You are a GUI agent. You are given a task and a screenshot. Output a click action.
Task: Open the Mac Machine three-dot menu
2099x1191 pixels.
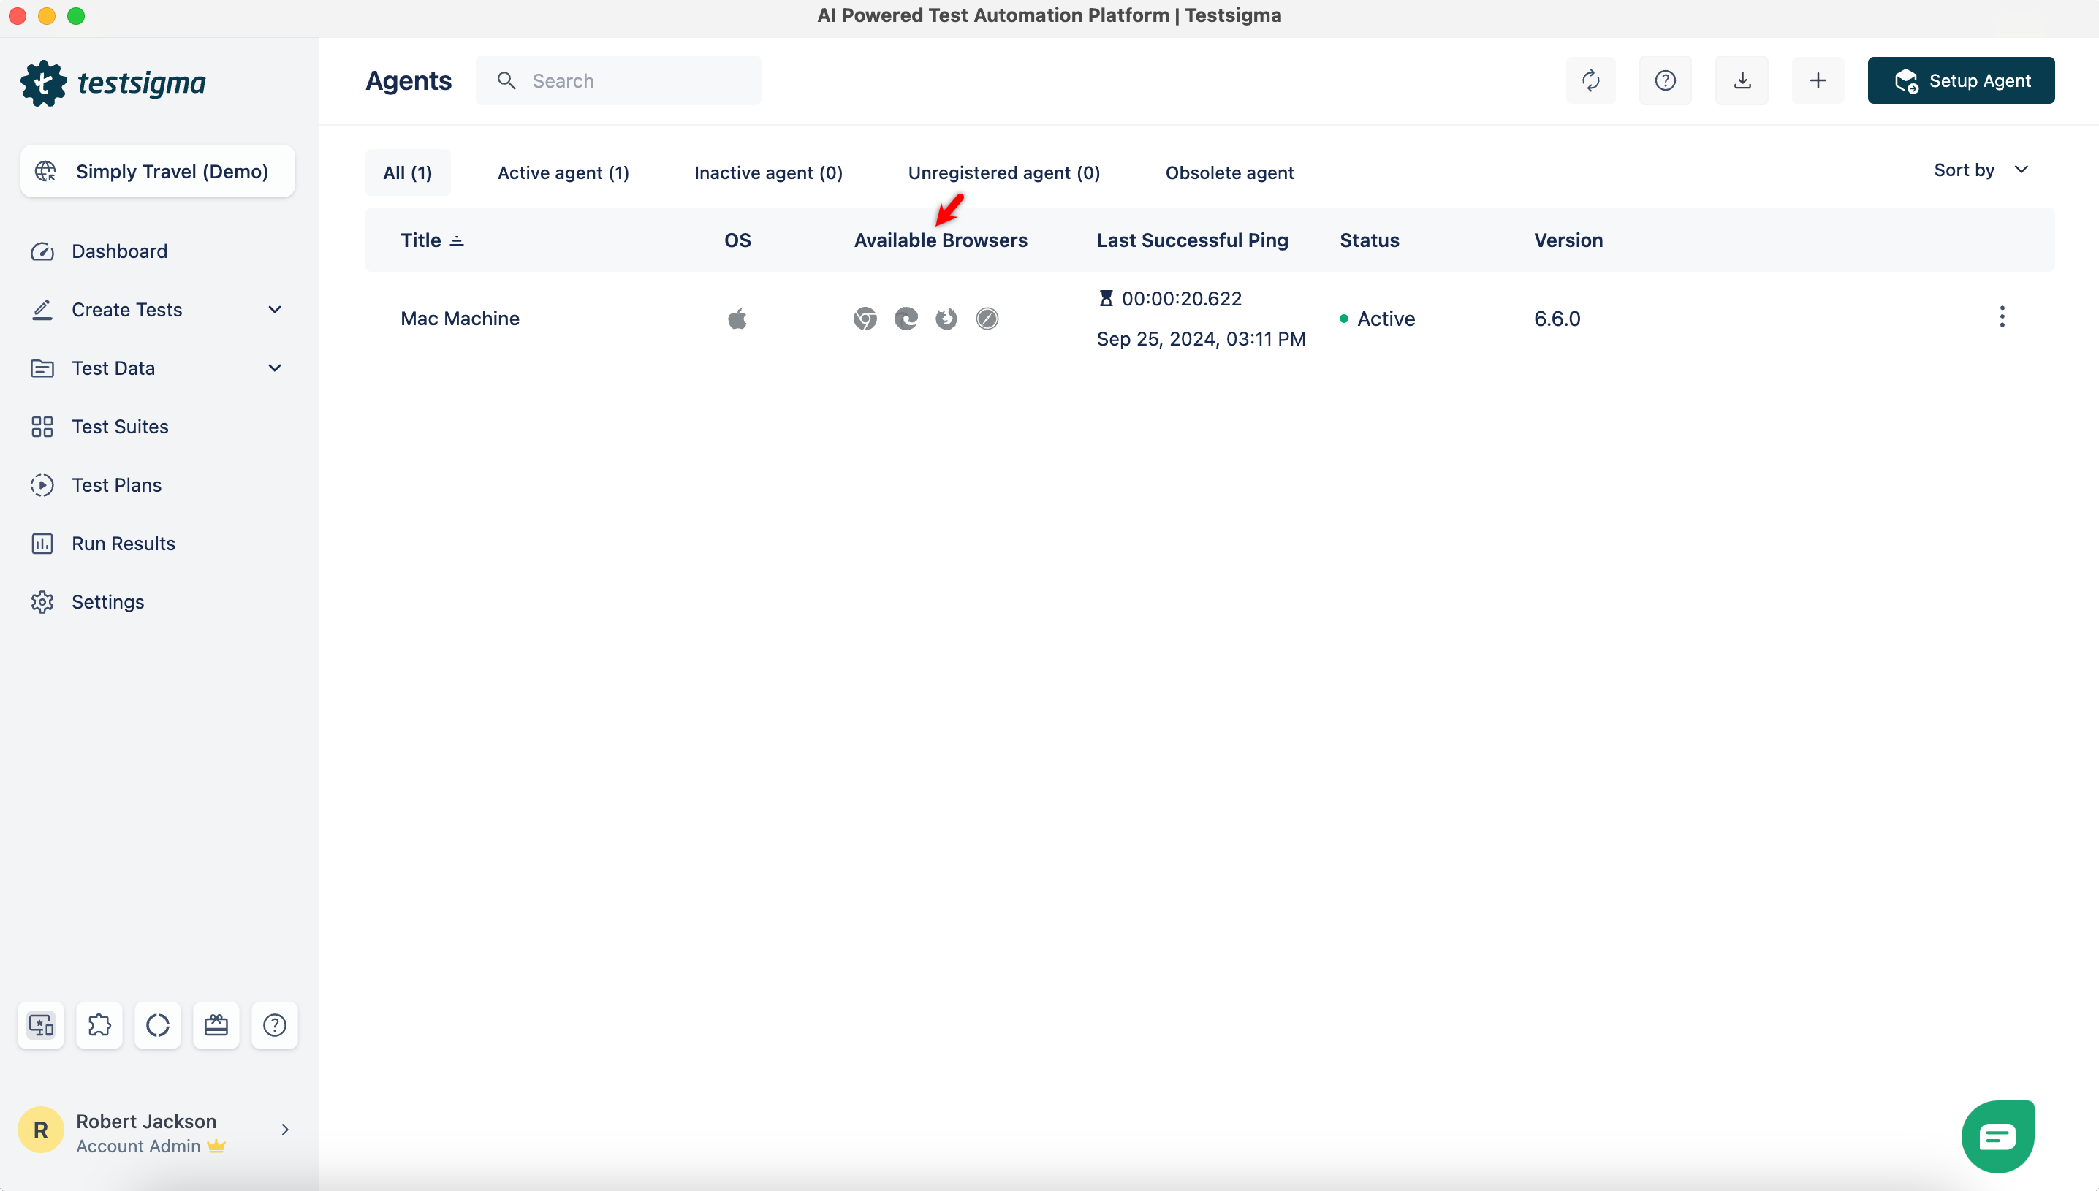tap(2002, 316)
